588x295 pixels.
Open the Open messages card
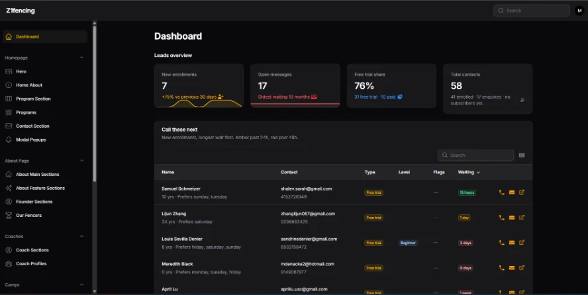[x=295, y=86]
